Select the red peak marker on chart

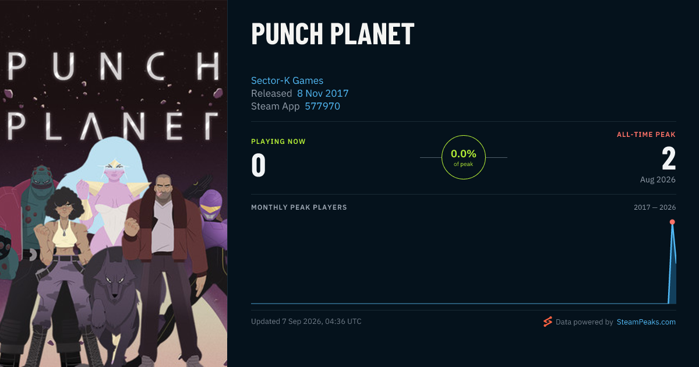pos(672,222)
